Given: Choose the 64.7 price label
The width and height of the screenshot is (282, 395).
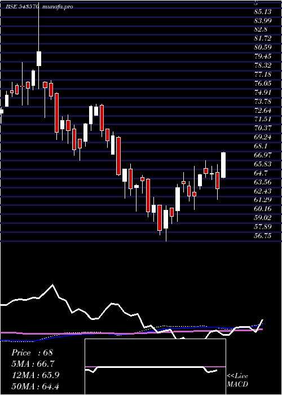Looking at the screenshot, I should (x=261, y=173).
